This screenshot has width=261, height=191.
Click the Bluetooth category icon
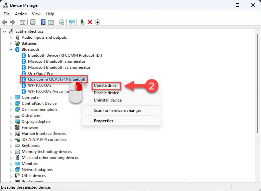tap(17, 49)
